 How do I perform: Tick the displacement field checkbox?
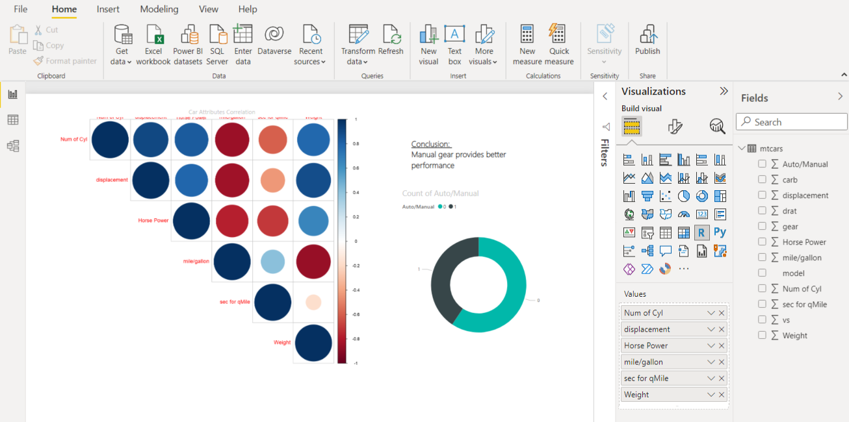[762, 195]
